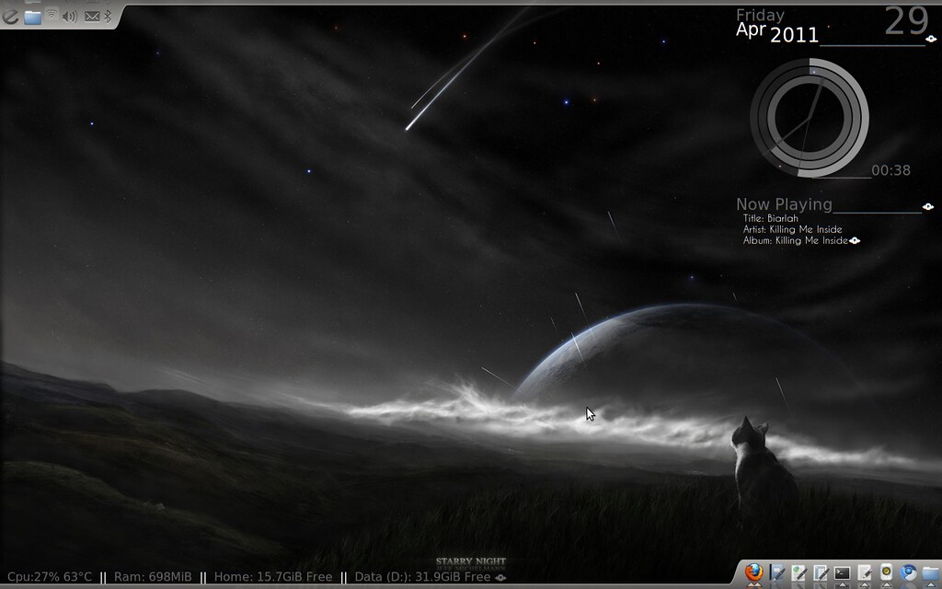Open the text editor notepad icon in dock
Image resolution: width=942 pixels, height=589 pixels.
click(864, 572)
